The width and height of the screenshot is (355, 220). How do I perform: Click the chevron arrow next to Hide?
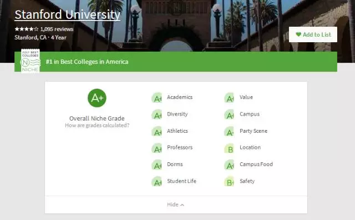click(x=182, y=205)
